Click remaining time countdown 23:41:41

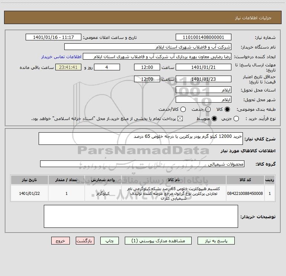point(68,67)
